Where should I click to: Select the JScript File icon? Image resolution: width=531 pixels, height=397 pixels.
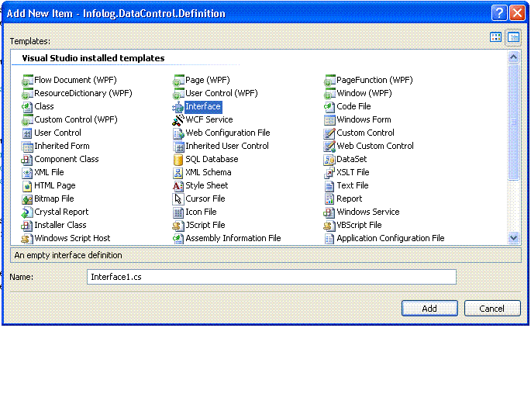[178, 226]
